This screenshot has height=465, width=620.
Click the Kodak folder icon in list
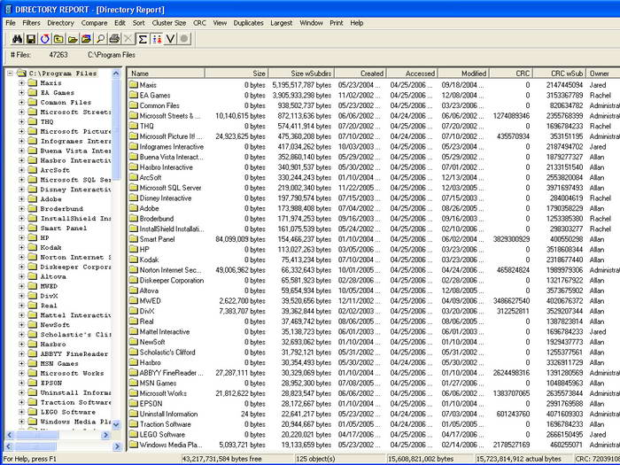(134, 260)
